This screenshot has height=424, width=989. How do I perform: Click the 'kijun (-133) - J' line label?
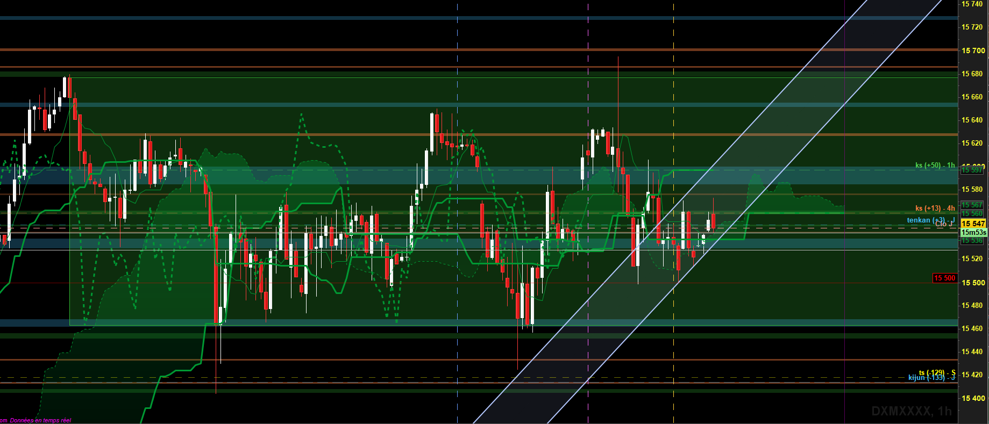click(x=932, y=378)
